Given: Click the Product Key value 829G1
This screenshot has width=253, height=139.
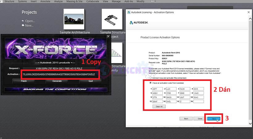Looking at the screenshot, I should coord(164,58).
